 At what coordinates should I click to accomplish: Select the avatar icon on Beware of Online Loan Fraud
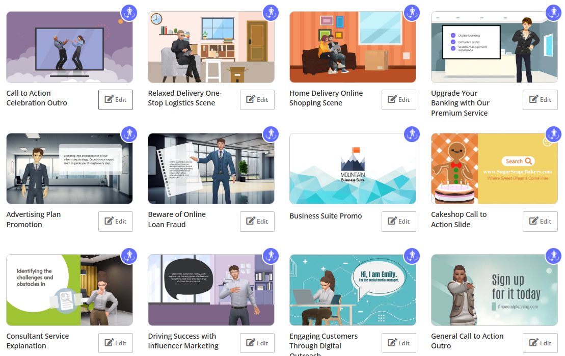coord(271,134)
